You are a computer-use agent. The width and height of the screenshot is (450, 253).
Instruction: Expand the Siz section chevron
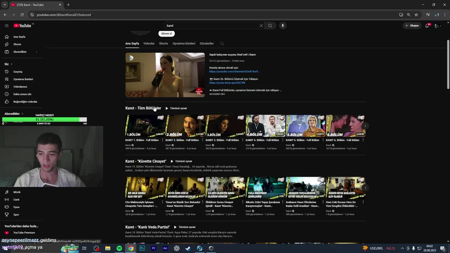(11, 64)
